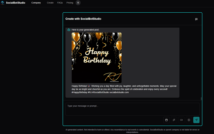
Task: Click the socialbotstudio.com text in post
Action: tap(119, 92)
